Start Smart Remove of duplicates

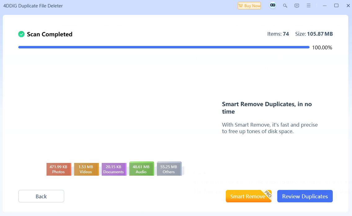tap(247, 196)
